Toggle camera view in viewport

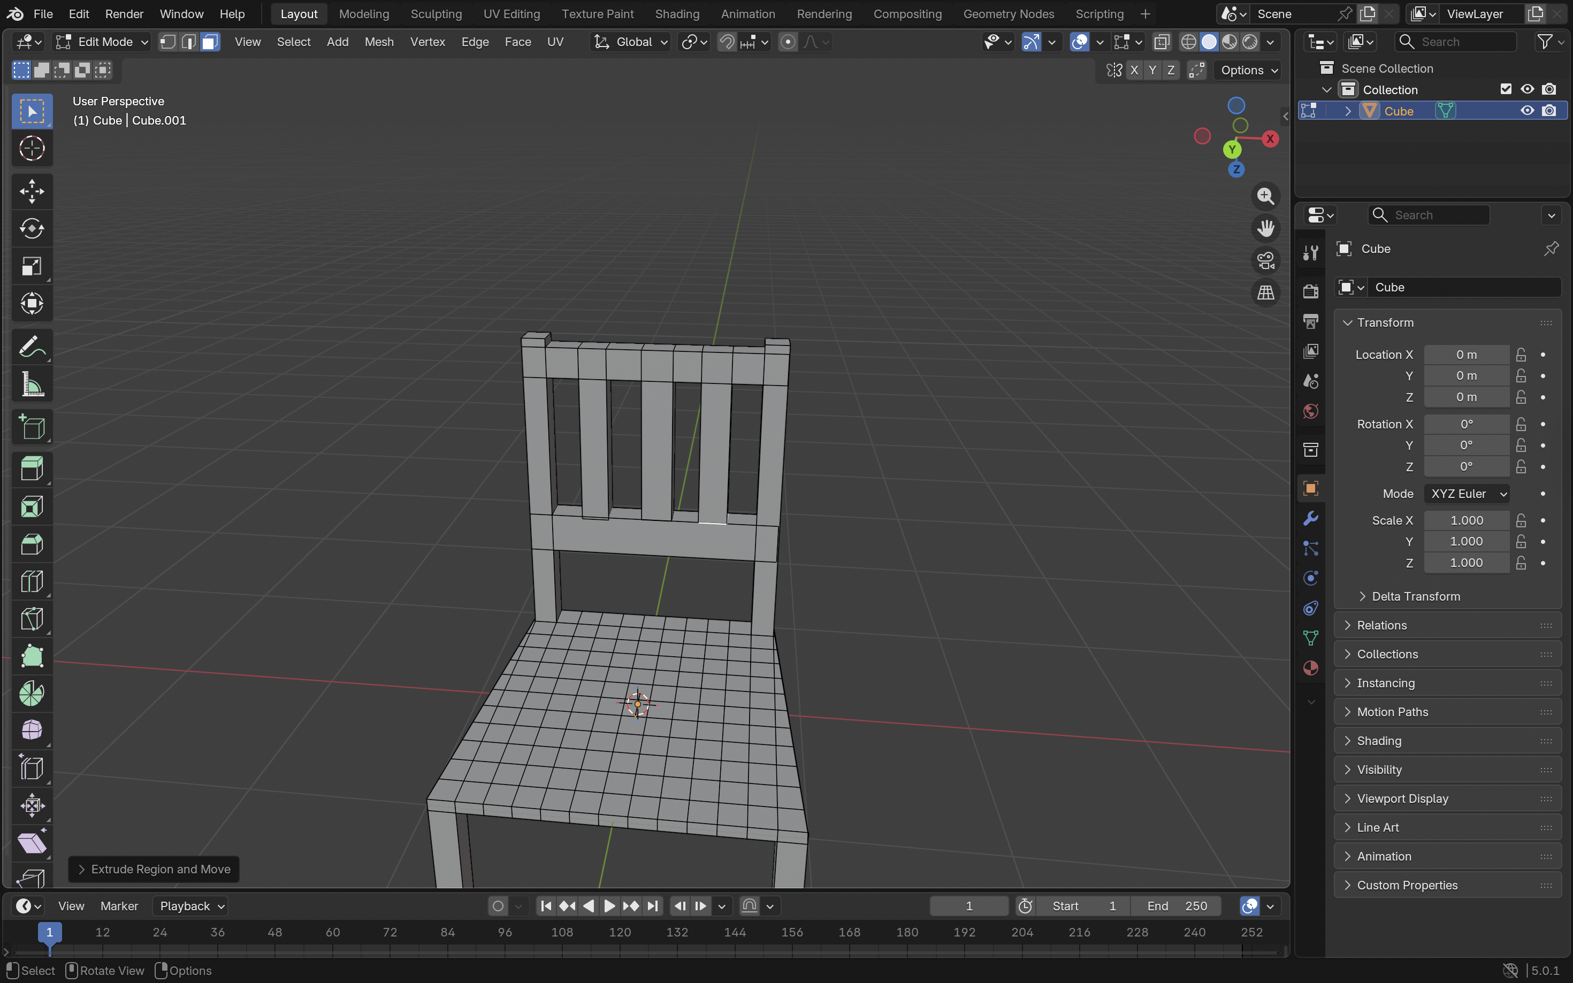(x=1265, y=260)
